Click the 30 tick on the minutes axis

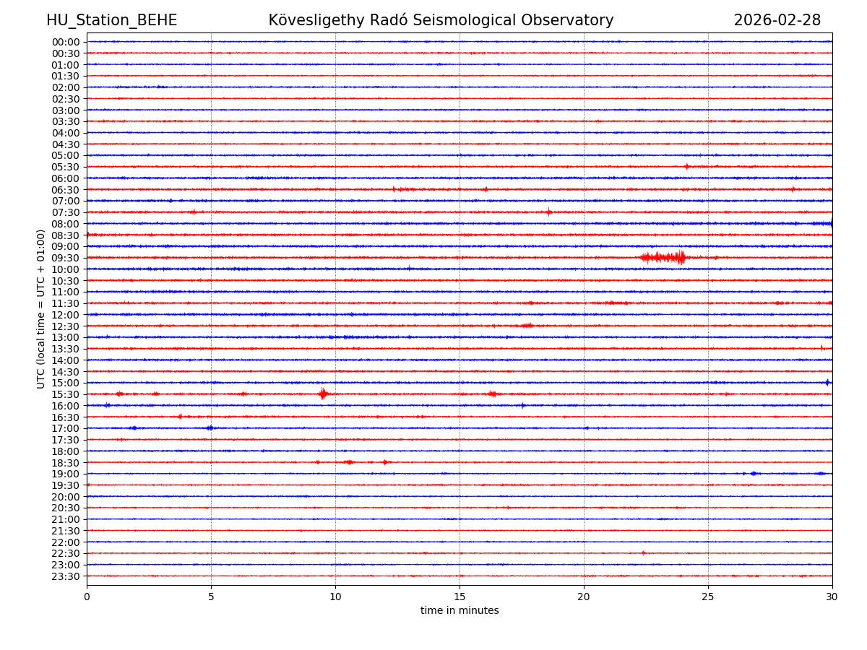832,597
